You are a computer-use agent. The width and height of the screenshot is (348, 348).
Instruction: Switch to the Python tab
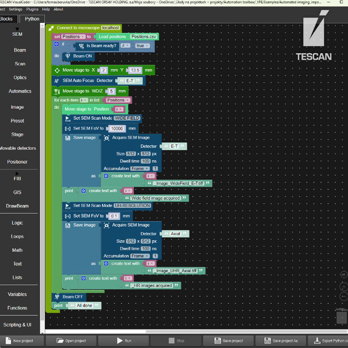point(32,19)
